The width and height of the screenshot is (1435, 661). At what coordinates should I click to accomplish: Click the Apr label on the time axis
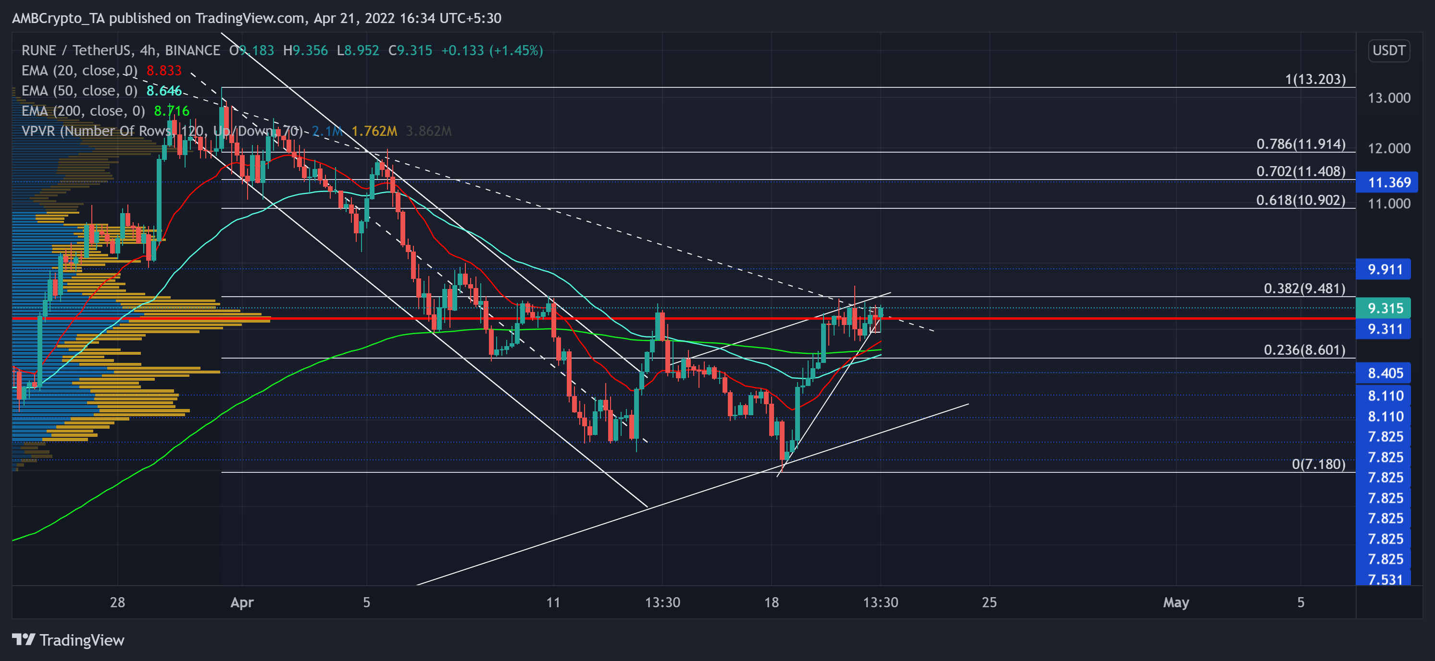click(242, 602)
